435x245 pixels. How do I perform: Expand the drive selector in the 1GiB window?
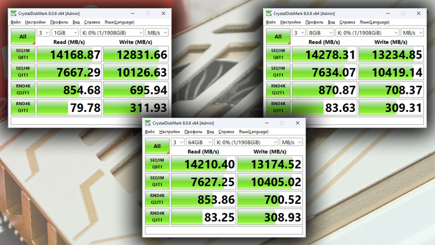[x=112, y=33]
